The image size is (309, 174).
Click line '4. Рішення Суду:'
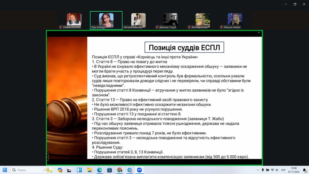tap(108, 147)
